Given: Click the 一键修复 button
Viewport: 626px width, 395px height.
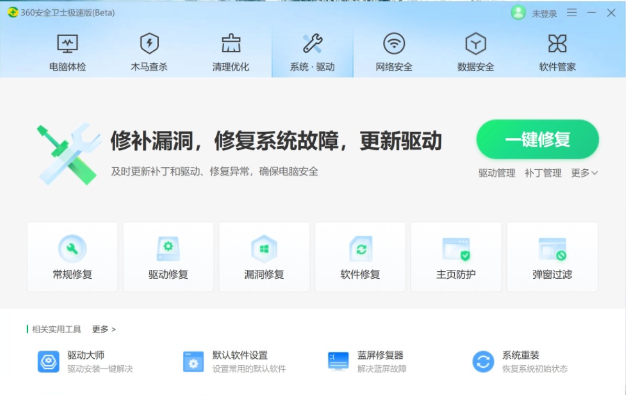Looking at the screenshot, I should point(537,139).
